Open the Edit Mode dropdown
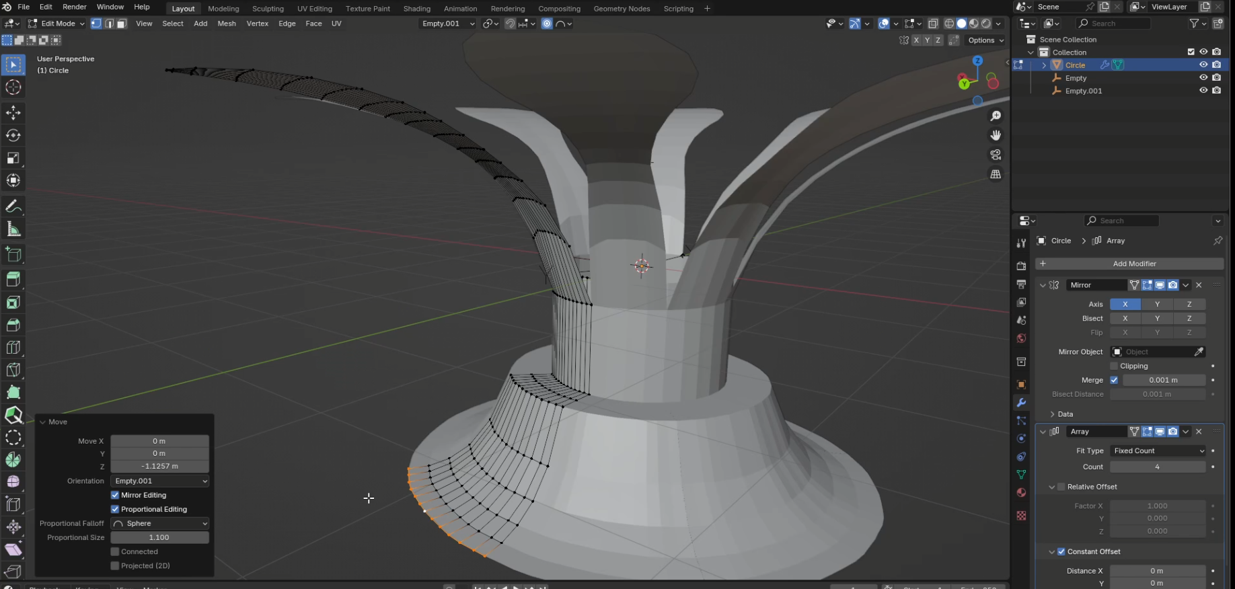Image resolution: width=1235 pixels, height=589 pixels. 57,24
